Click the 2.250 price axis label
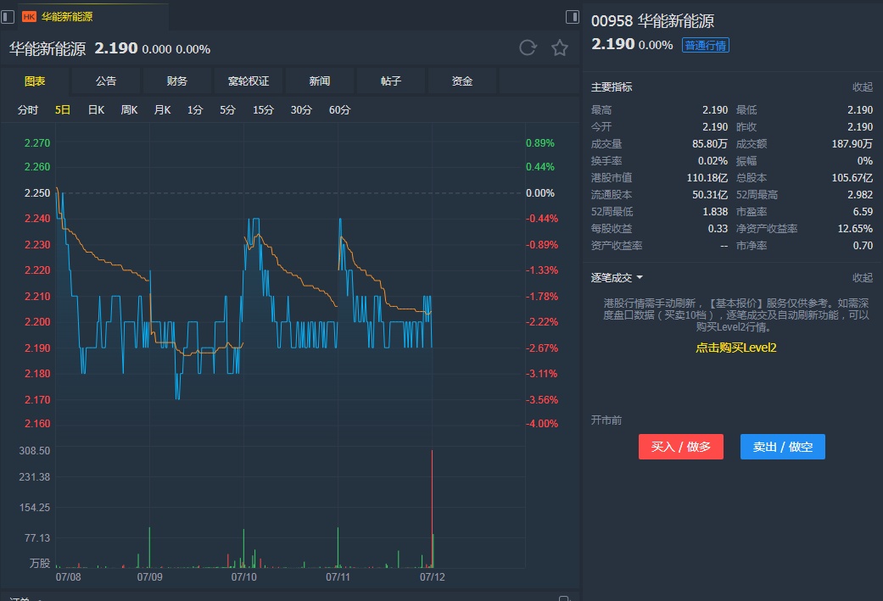The width and height of the screenshot is (883, 601). (x=37, y=193)
